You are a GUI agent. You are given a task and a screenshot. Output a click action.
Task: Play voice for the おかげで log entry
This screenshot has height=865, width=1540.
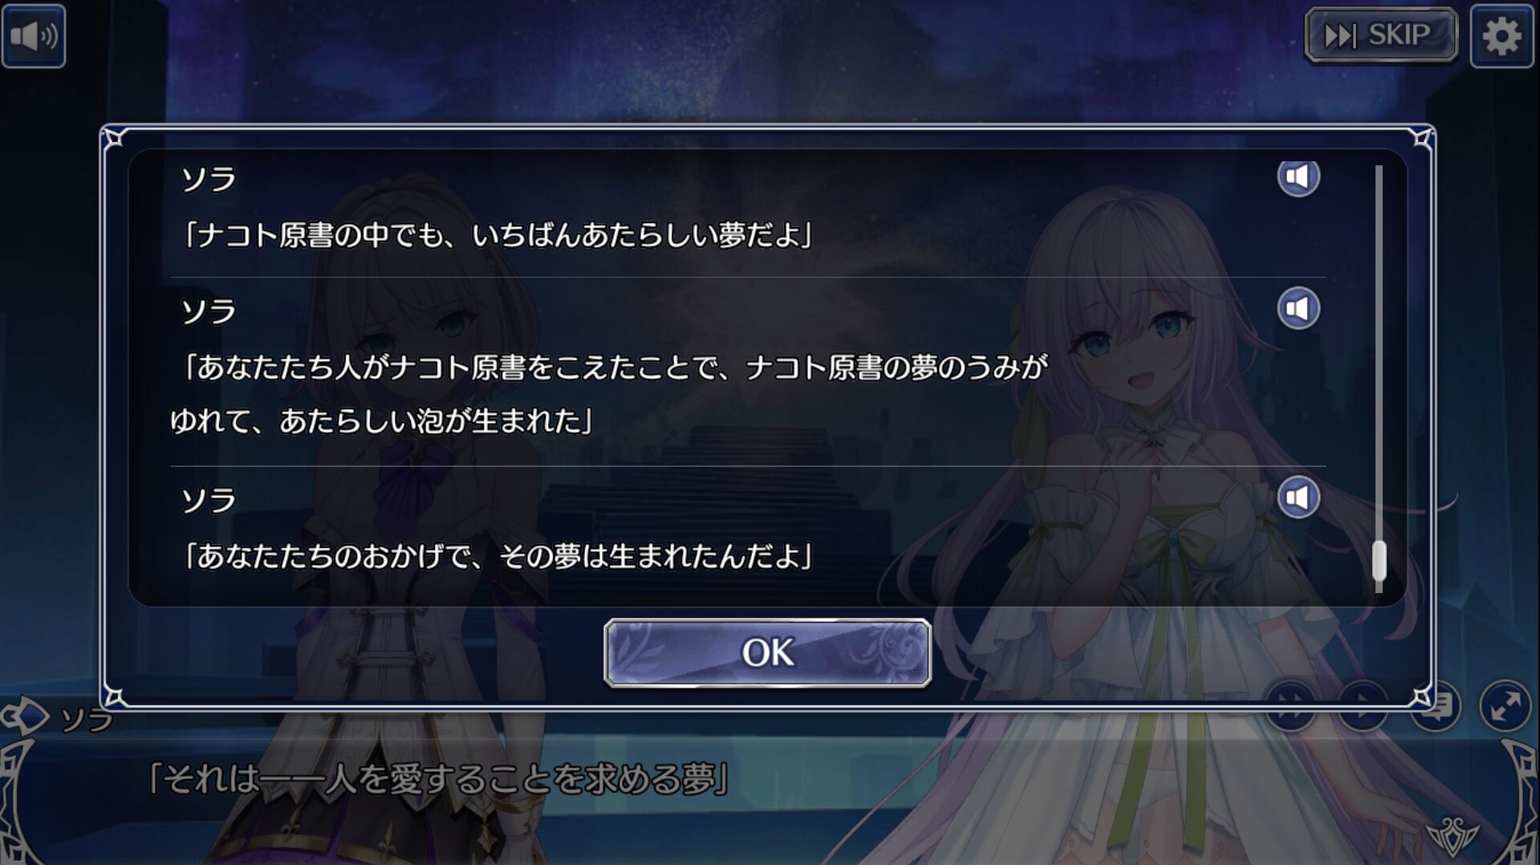1298,497
